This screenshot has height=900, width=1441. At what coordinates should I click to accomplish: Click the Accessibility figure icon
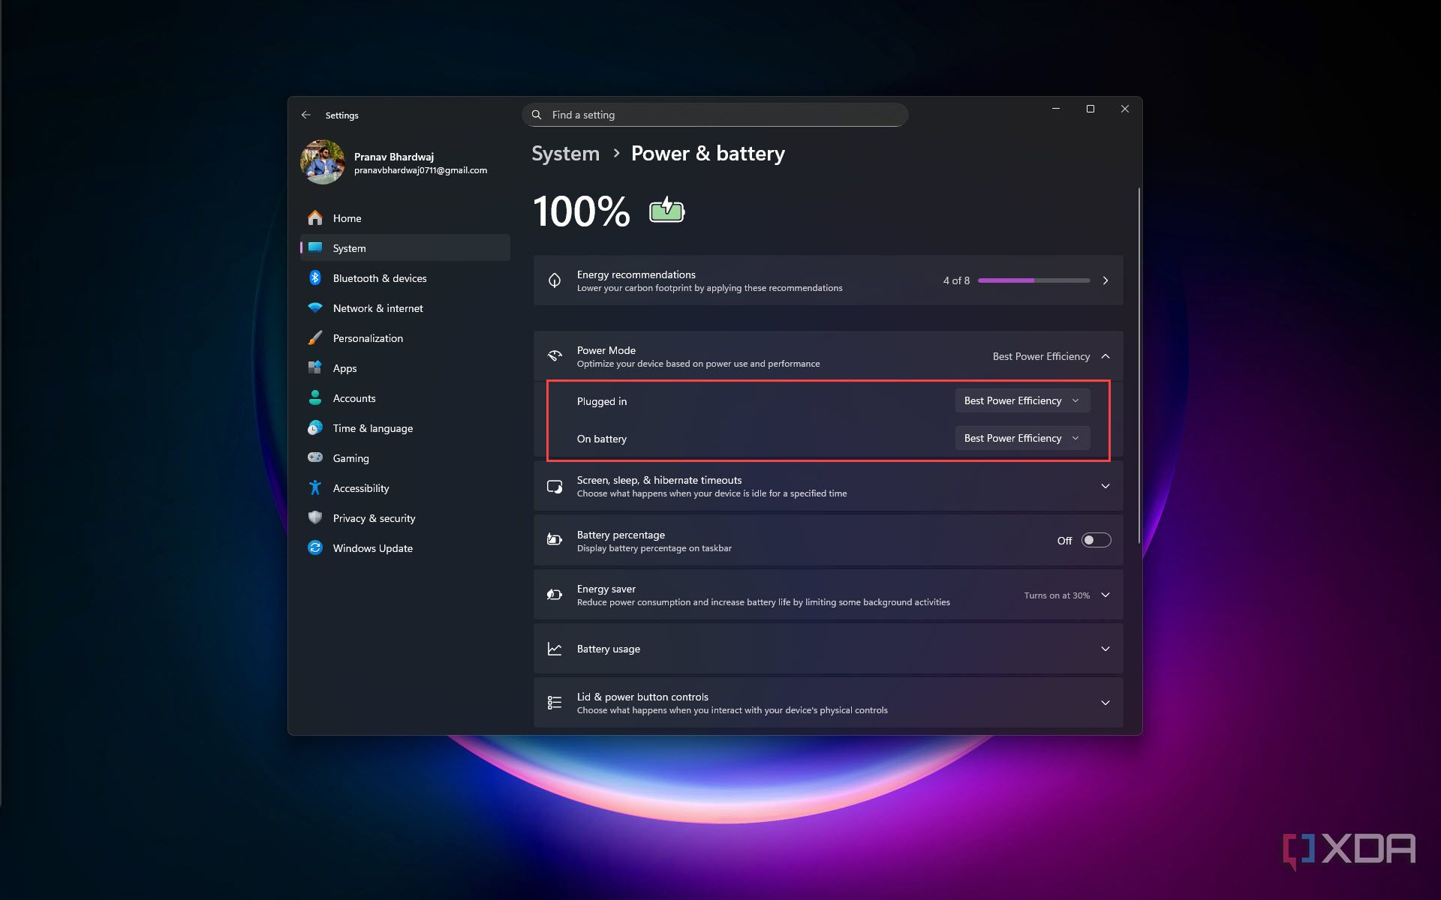click(315, 488)
